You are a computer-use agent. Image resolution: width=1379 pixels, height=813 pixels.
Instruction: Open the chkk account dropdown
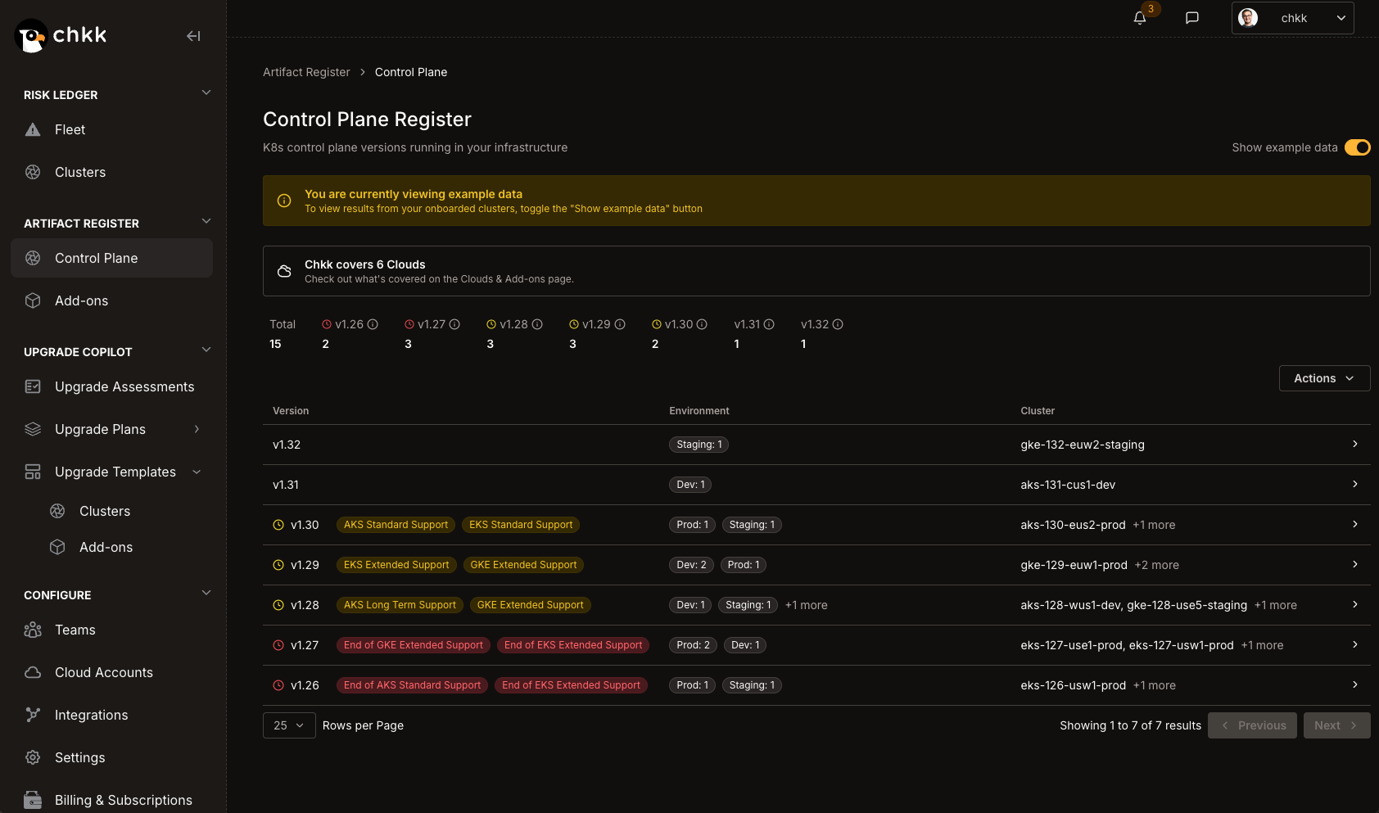coord(1292,18)
